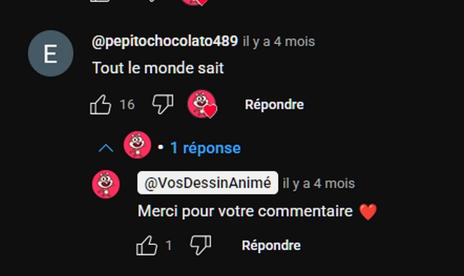Click the "16" like count
The image size is (464, 276).
127,105
